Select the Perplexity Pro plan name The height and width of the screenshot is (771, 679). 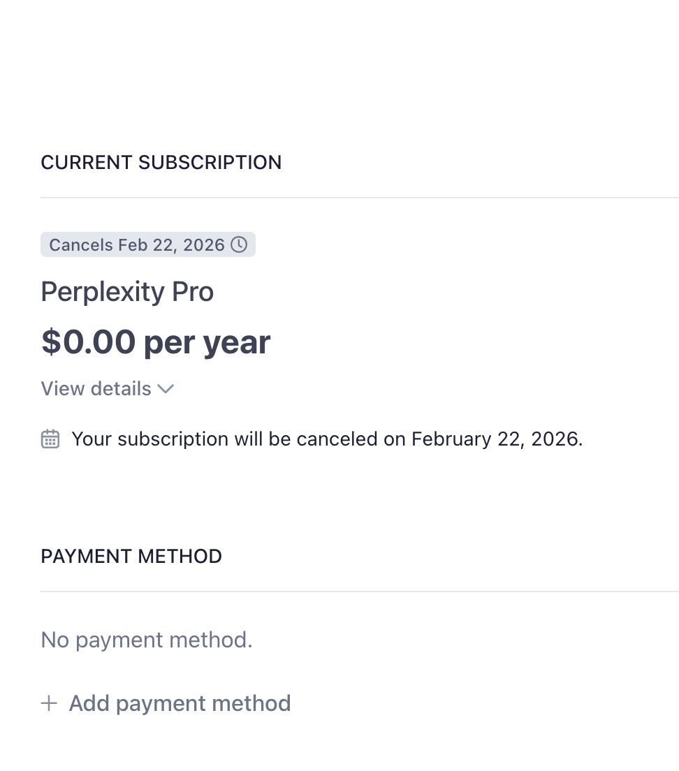127,291
